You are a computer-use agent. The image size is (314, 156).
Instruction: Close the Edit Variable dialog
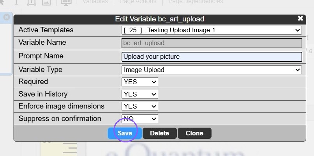point(300,18)
